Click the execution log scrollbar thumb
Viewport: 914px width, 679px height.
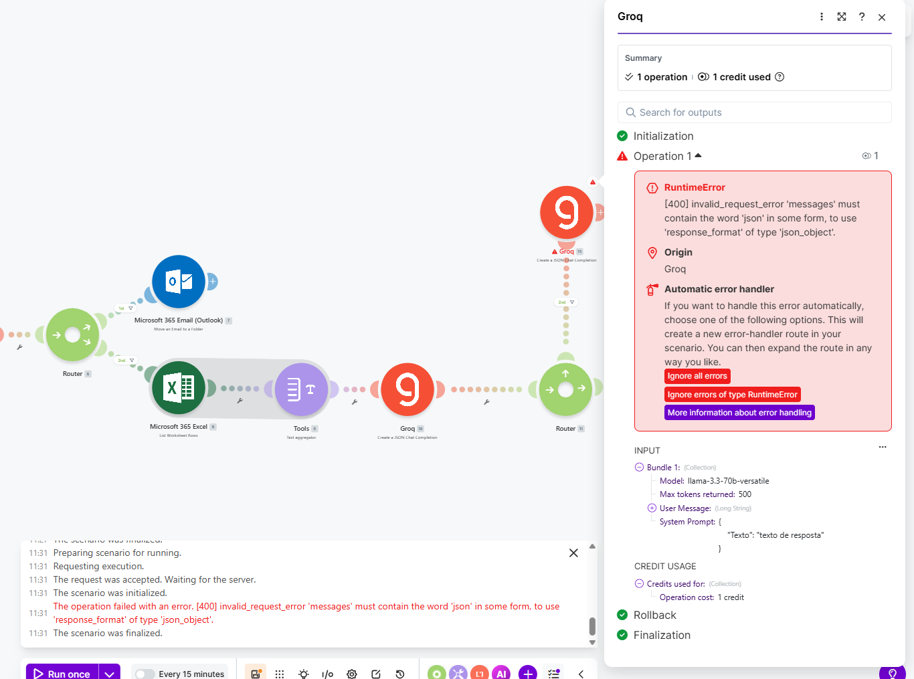592,626
